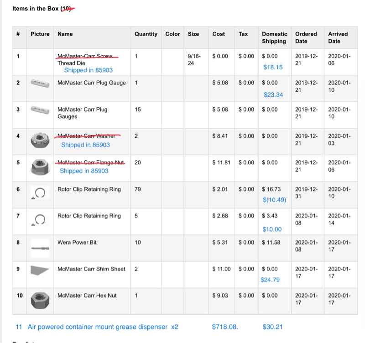Open the washer picture in row 4

[40, 141]
